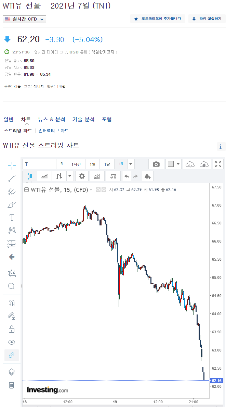The height and width of the screenshot is (408, 226).
Task: Switch to the 기술 분석 tab
Action: tap(83, 120)
